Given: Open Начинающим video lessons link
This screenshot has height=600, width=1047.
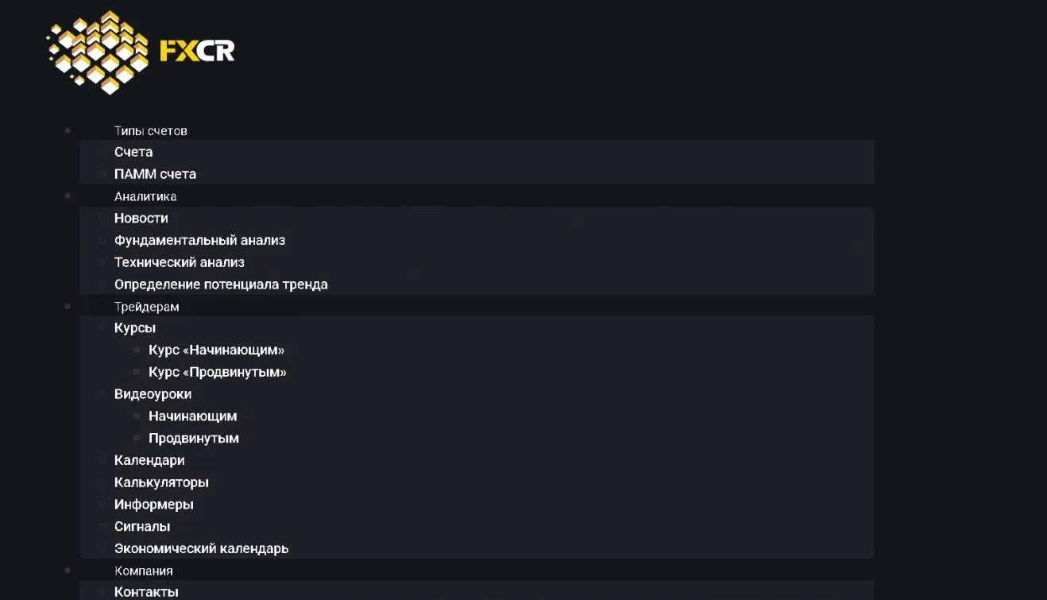Looking at the screenshot, I should 192,416.
